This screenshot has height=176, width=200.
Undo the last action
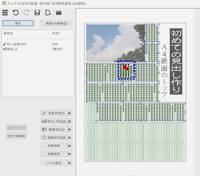pyautogui.click(x=16, y=13)
